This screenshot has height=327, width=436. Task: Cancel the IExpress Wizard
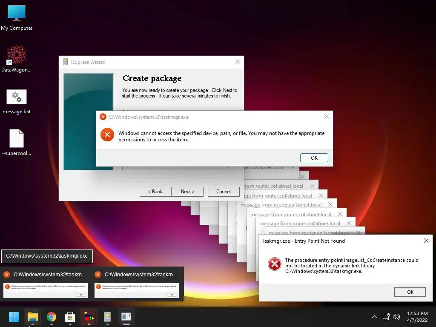223,191
